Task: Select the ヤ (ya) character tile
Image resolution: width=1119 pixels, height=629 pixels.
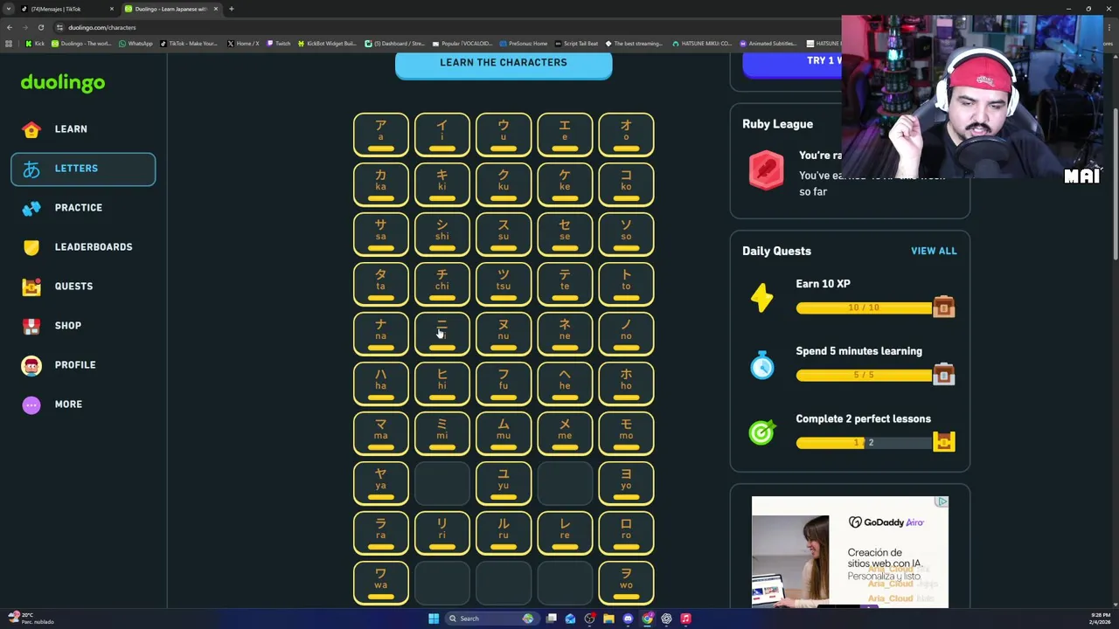Action: 380,483
